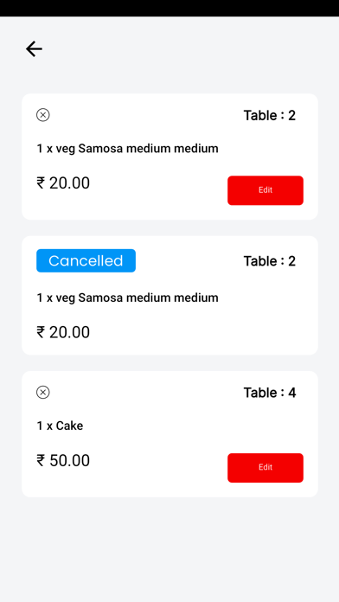The height and width of the screenshot is (602, 339).
Task: Cancel the first Table 2 samosa order
Action: click(x=43, y=115)
